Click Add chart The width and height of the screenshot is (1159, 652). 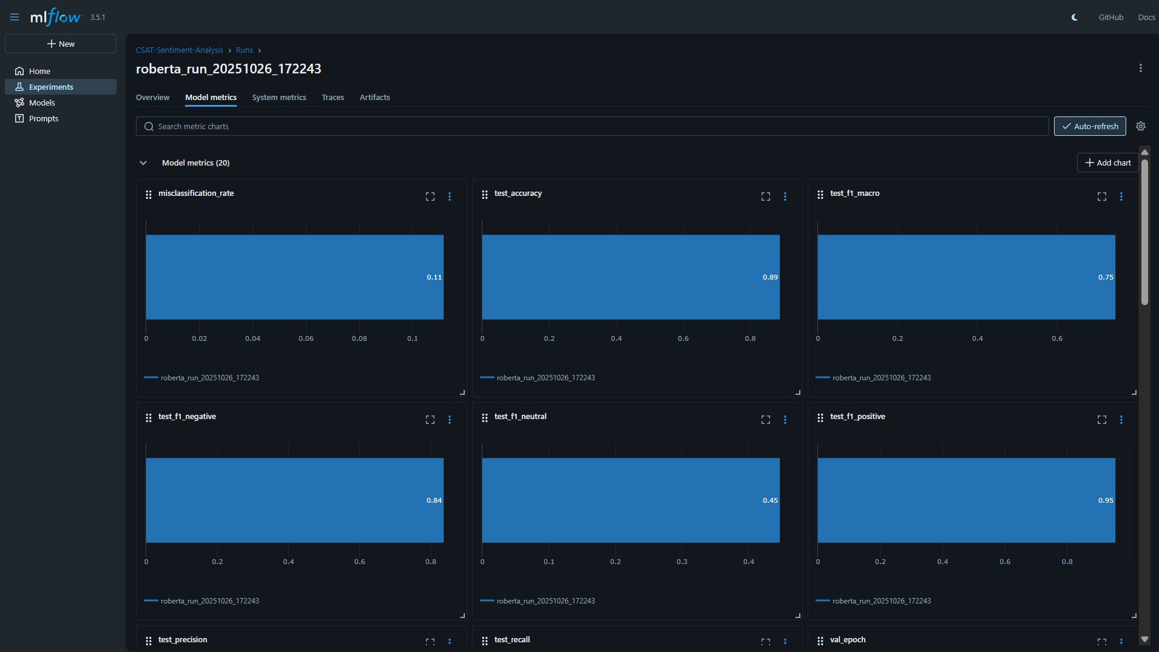[1109, 163]
